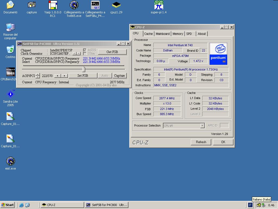Select the Collegamento a SetFSBu_P4 shortcut
Screen dimensions: 278x209
(95, 9)
